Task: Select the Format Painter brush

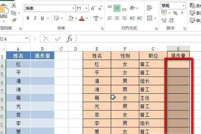Action: [x=14, y=20]
